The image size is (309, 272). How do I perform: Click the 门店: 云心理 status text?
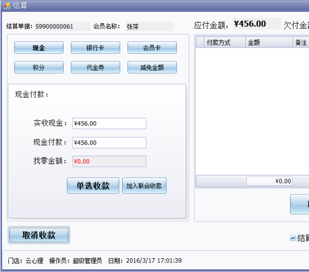[x=26, y=261]
